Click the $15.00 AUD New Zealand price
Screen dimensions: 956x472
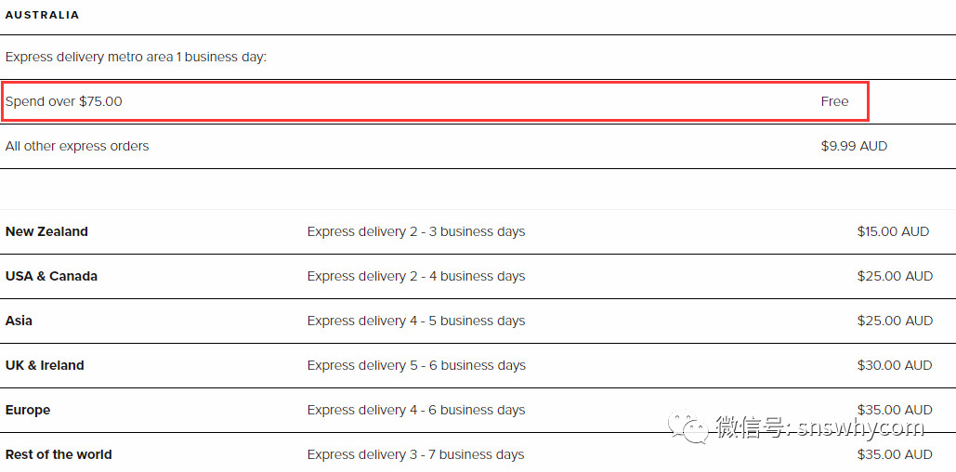pyautogui.click(x=893, y=231)
